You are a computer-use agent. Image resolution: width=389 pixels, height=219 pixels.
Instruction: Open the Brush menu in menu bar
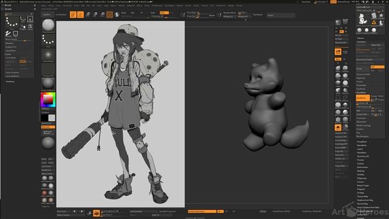click(51, 5)
